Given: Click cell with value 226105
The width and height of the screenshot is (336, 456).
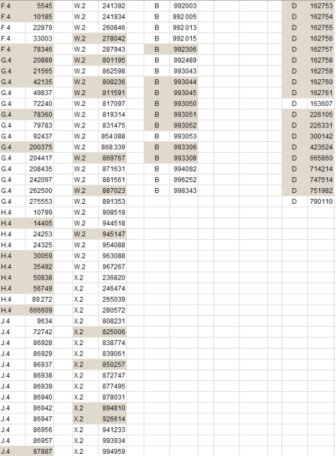Looking at the screenshot, I should (321, 115).
